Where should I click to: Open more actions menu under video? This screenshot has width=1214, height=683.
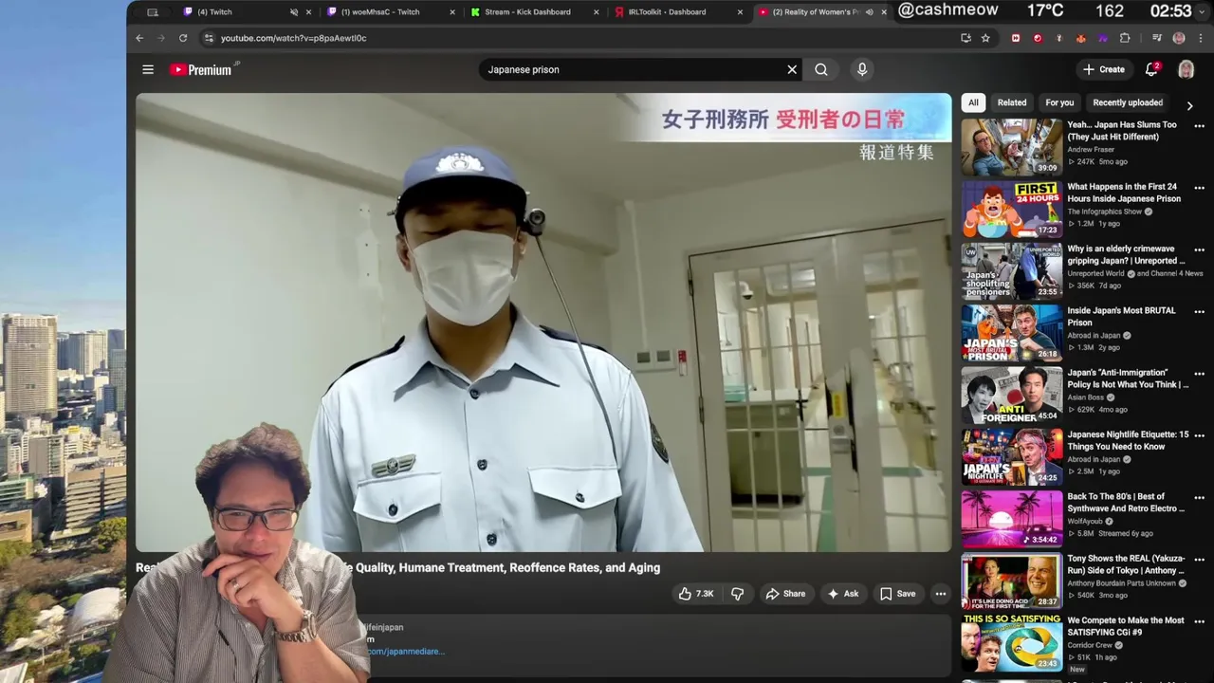coord(941,594)
